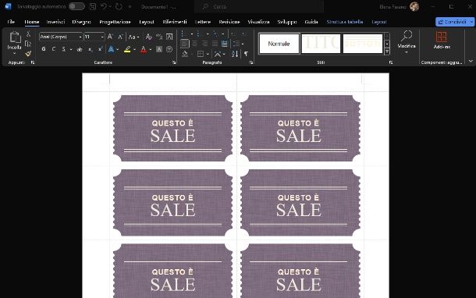476x298 pixels.
Task: Toggle strikethrough formatting button
Action: [80, 49]
